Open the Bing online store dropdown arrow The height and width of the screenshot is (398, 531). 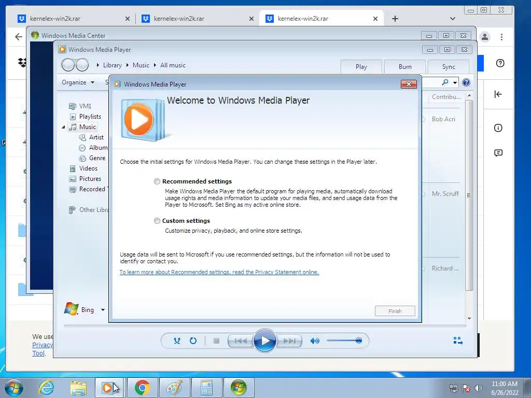pos(103,310)
